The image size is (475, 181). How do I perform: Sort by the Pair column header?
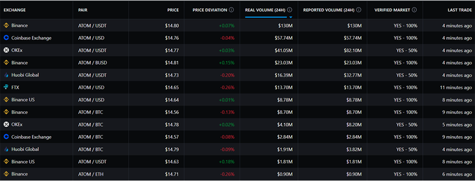coord(83,10)
